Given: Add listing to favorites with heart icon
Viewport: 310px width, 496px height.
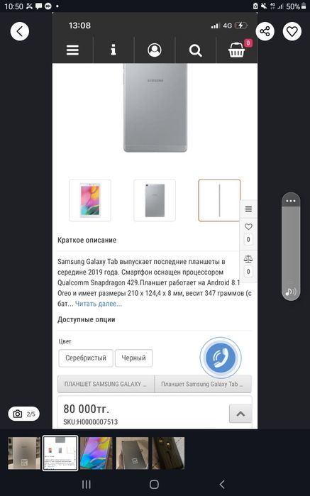Looking at the screenshot, I should [x=292, y=31].
